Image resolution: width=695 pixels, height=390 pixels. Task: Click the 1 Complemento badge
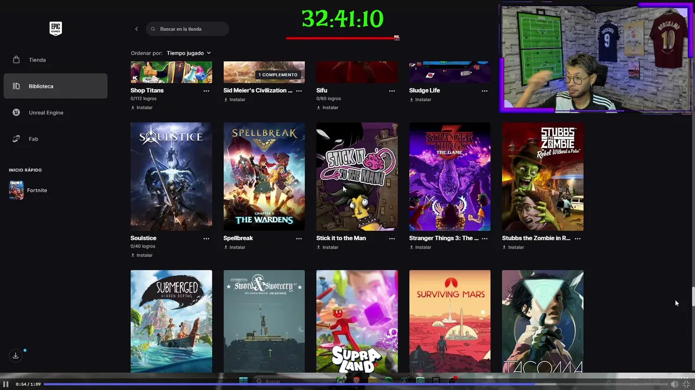278,75
